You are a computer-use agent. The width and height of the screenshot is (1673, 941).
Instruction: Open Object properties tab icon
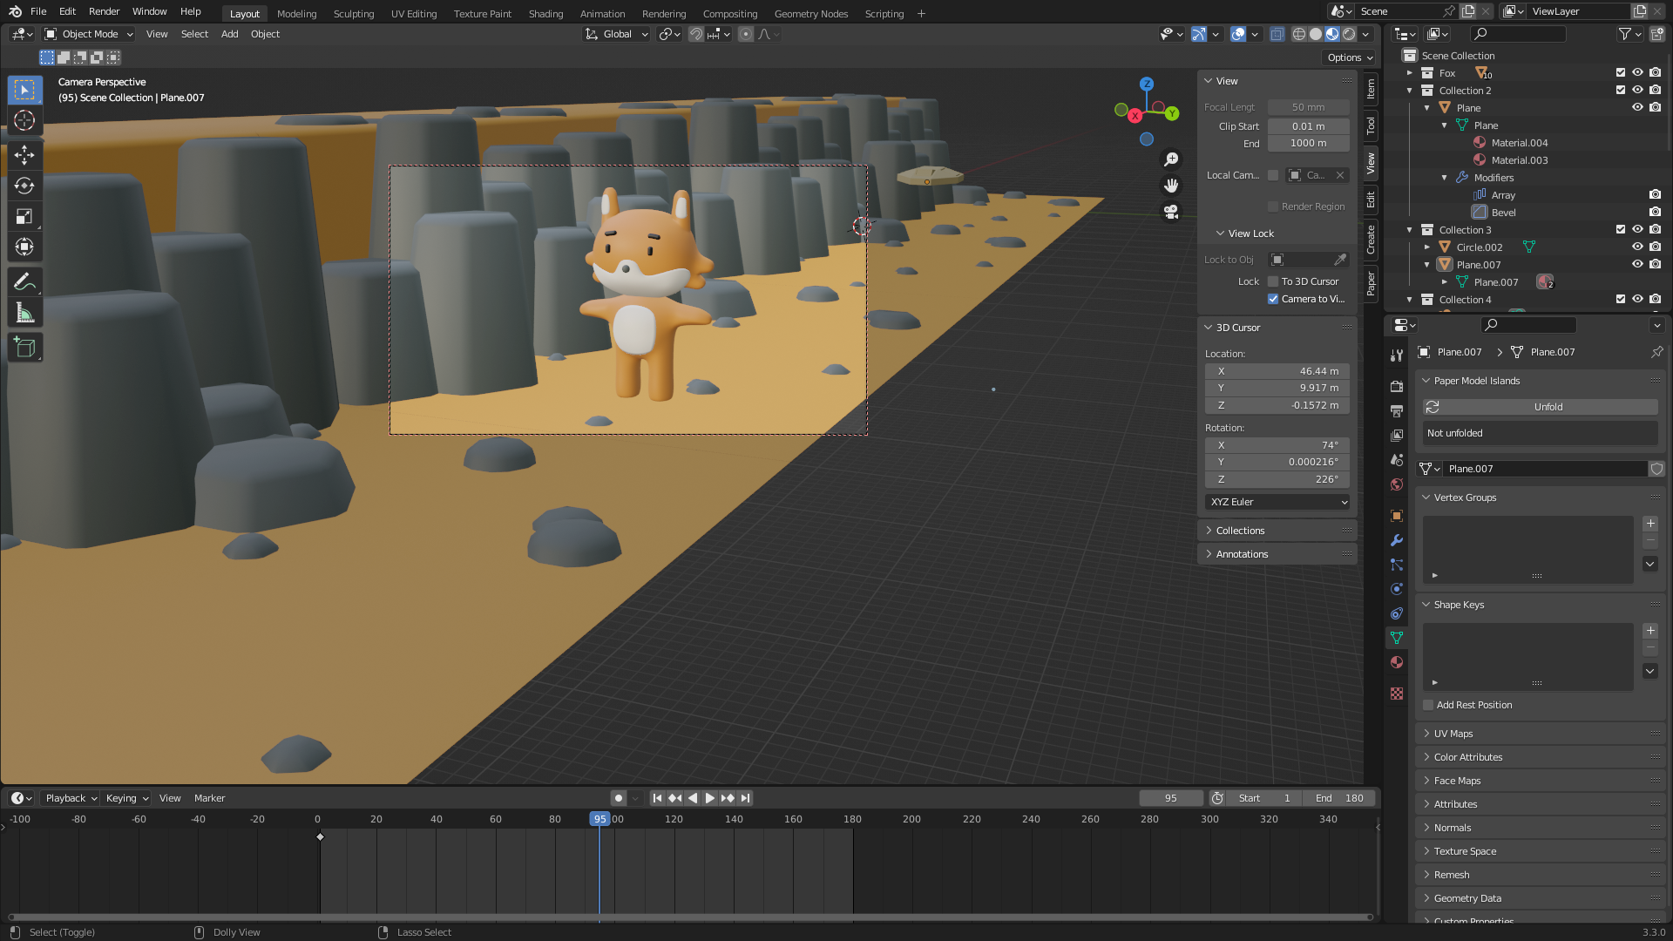(x=1397, y=516)
